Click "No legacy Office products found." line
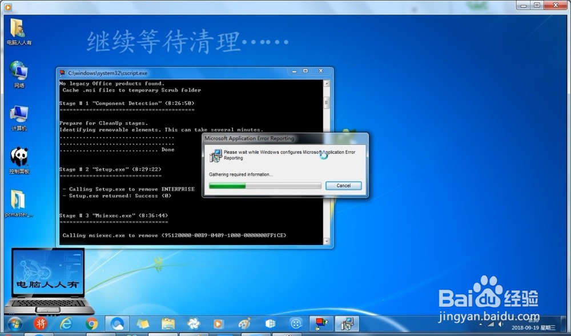The height and width of the screenshot is (336, 571). [112, 83]
